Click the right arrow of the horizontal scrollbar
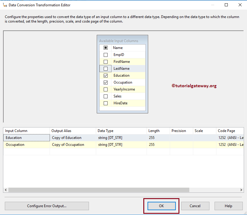Screen dimensions: 247x215 point(241,190)
